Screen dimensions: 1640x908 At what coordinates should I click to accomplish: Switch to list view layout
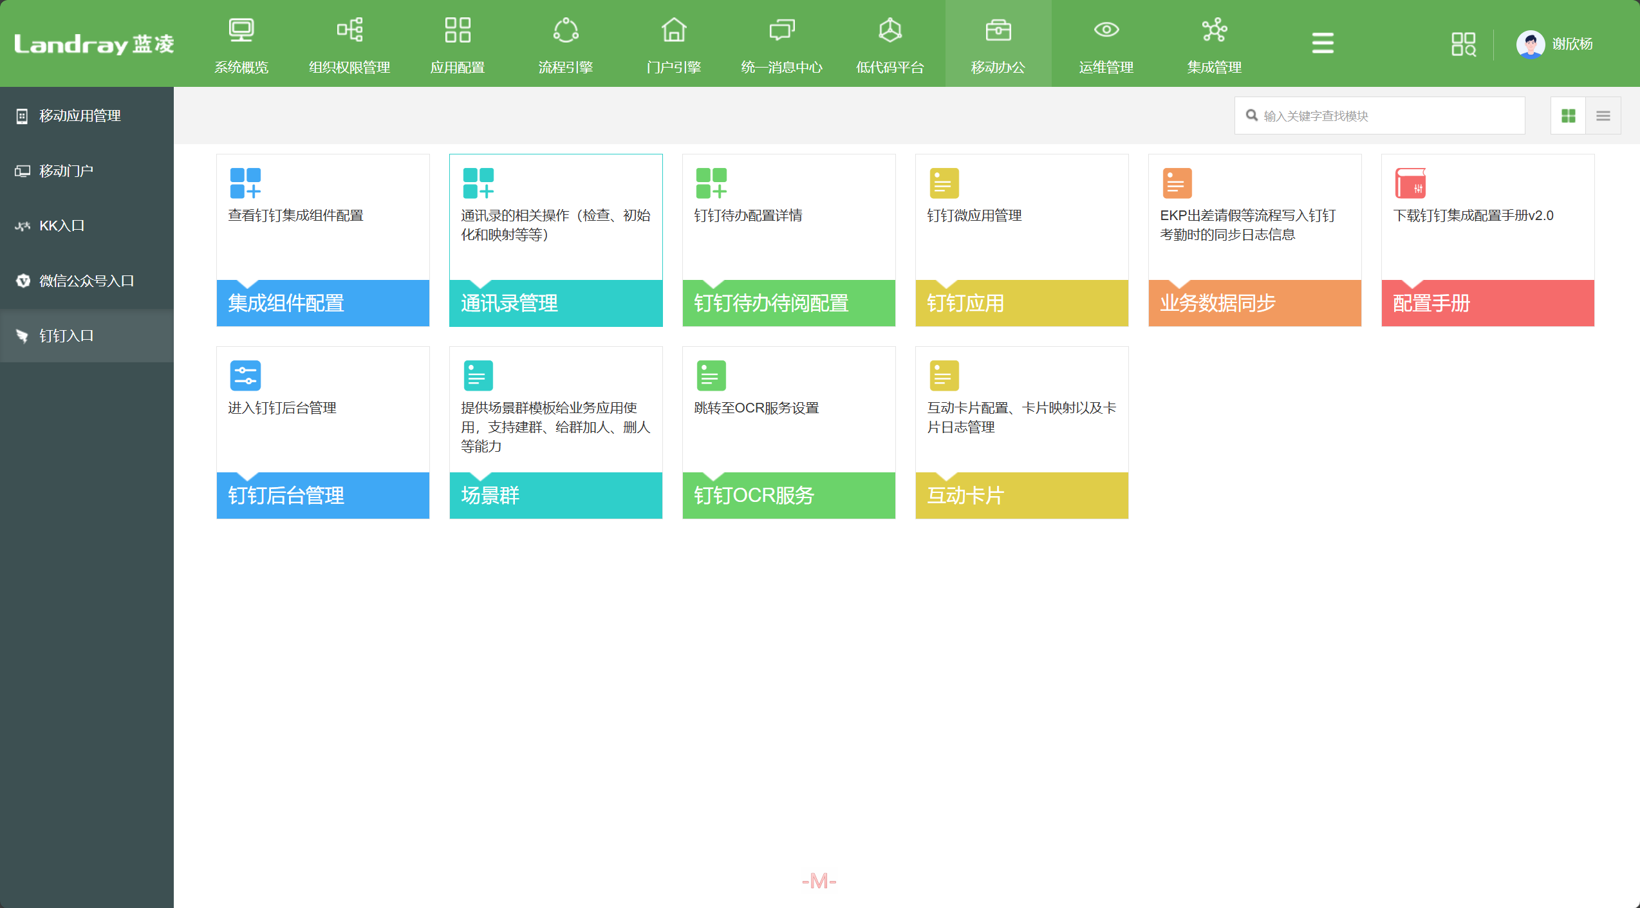(x=1603, y=116)
